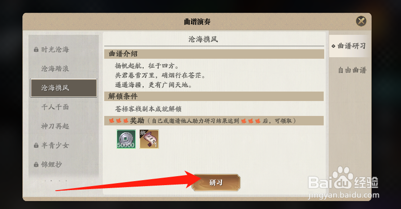401x209 pixels.
Task: Click the 50000 silver coin reward icon
Action: coord(126,139)
